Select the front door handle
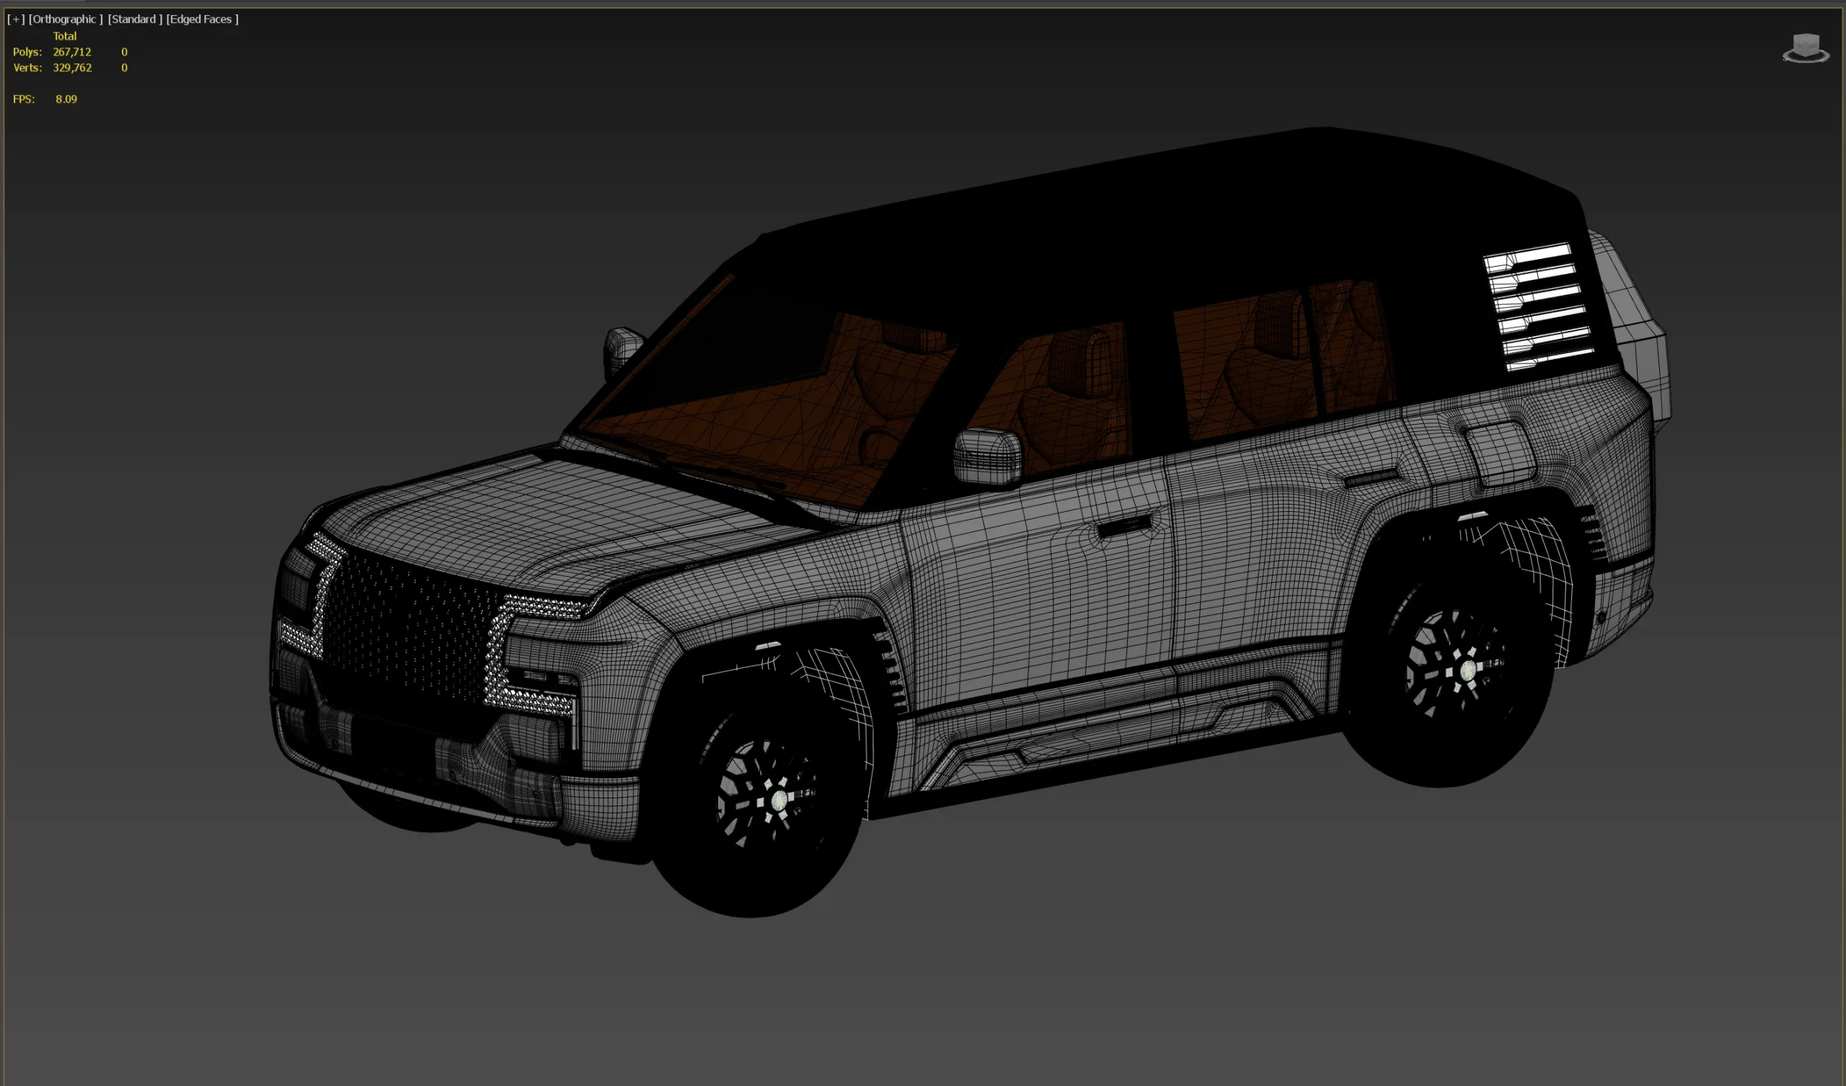The width and height of the screenshot is (1846, 1086). [1123, 526]
